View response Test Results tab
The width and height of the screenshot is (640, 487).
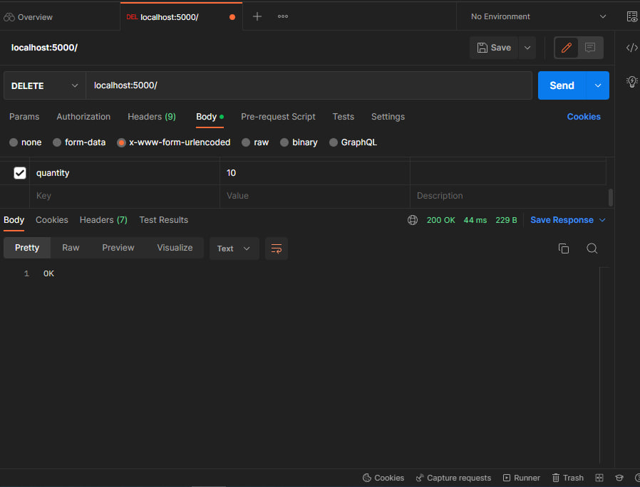tap(163, 220)
